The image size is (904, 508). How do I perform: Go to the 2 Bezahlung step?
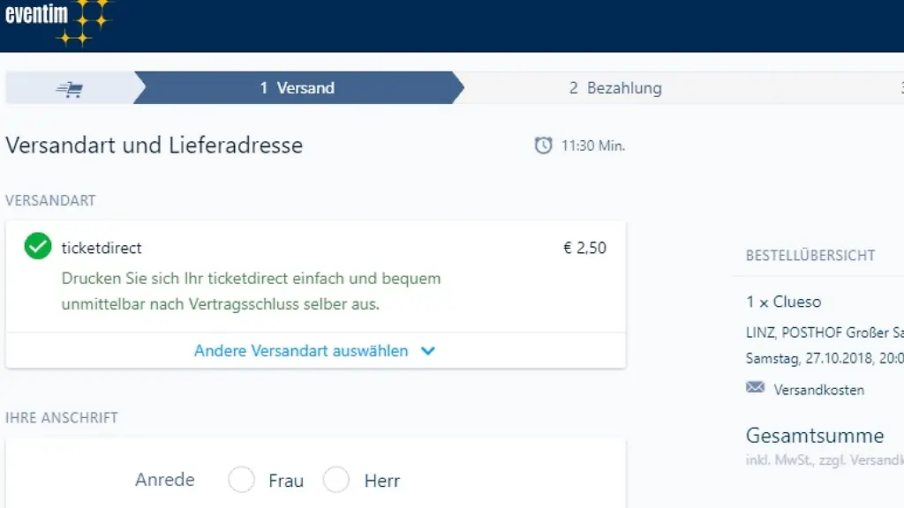tap(615, 88)
